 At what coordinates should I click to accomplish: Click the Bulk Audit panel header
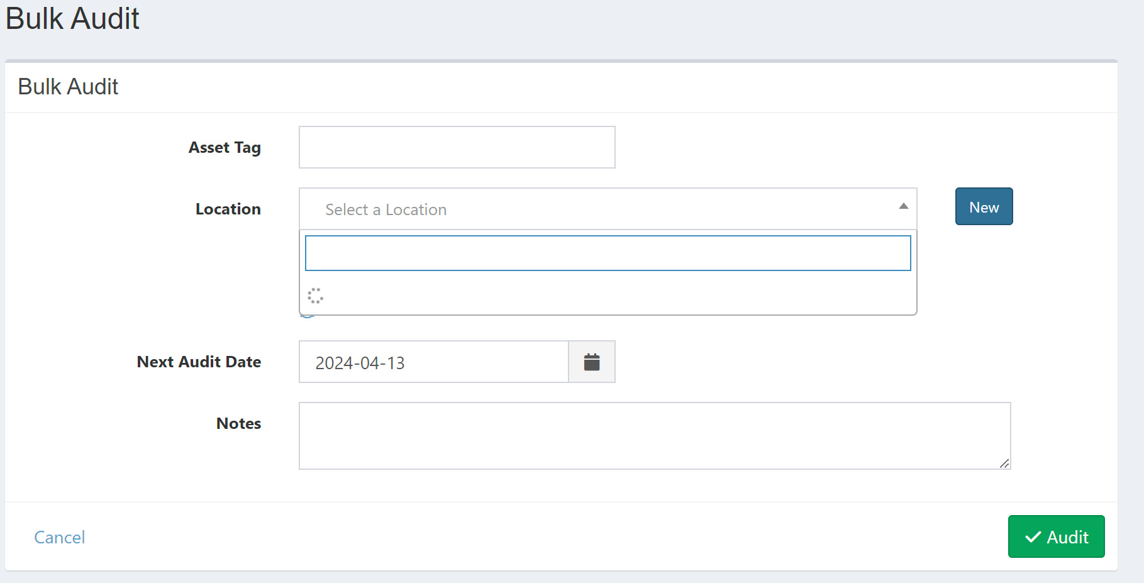click(x=67, y=86)
